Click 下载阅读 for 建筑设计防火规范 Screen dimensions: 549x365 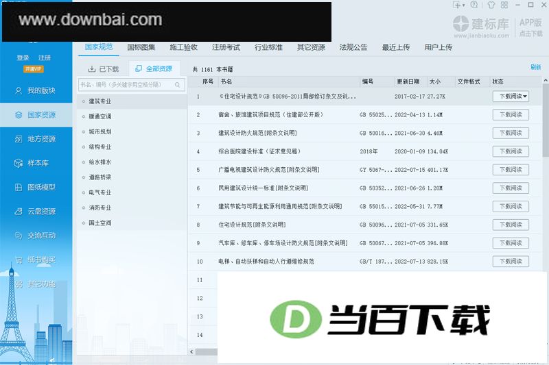point(511,133)
